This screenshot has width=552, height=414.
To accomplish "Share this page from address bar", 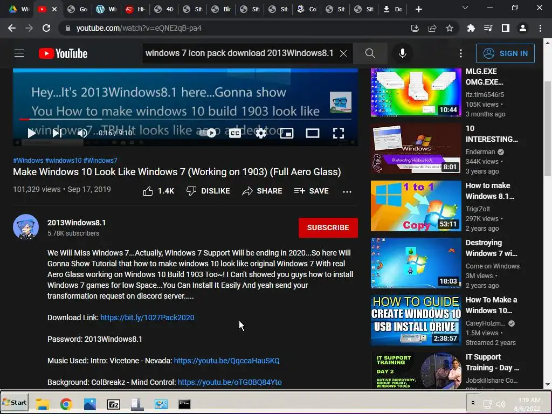I will coord(432,28).
